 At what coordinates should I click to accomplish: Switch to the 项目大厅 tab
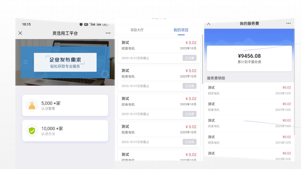[x=137, y=30]
